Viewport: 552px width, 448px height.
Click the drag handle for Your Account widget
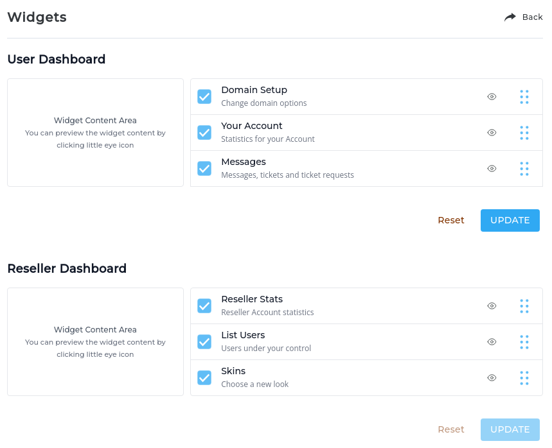[524, 132]
